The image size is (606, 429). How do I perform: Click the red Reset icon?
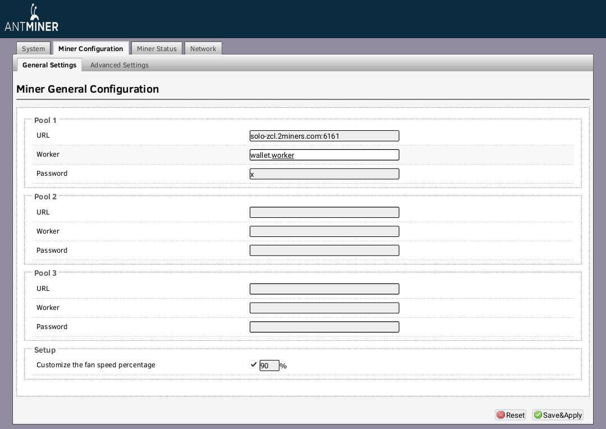pyautogui.click(x=501, y=415)
